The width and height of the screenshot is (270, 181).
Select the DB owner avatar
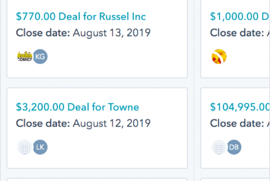(x=234, y=146)
